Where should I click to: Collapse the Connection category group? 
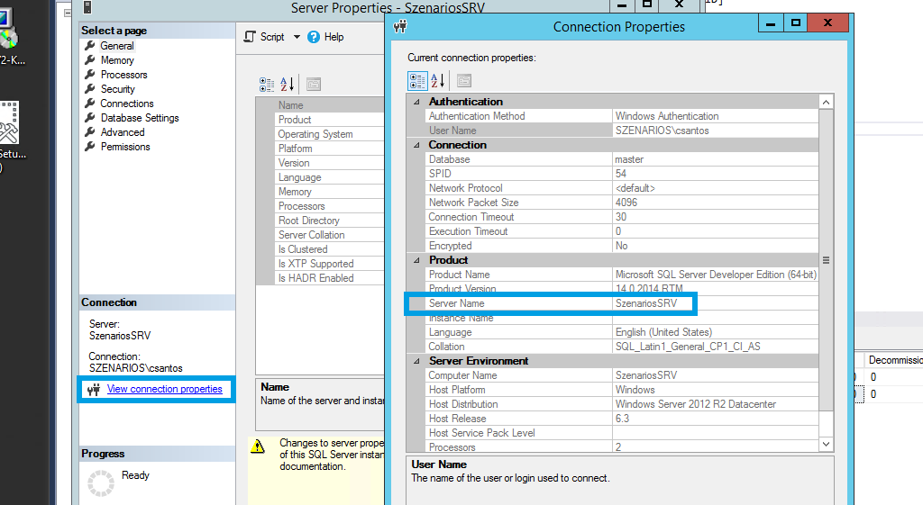coord(416,145)
